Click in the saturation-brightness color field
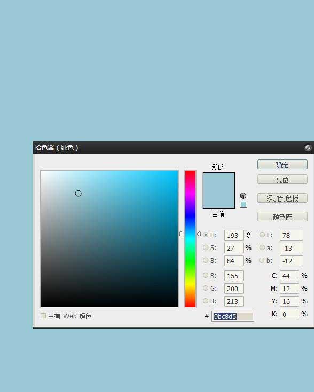 click(x=109, y=239)
